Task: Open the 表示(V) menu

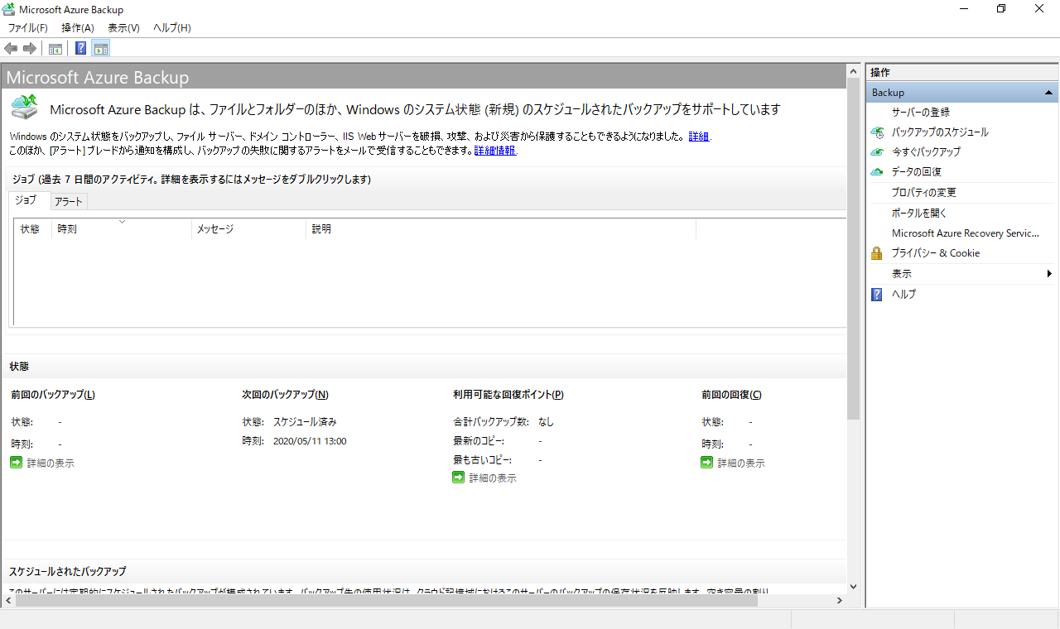Action: click(123, 28)
